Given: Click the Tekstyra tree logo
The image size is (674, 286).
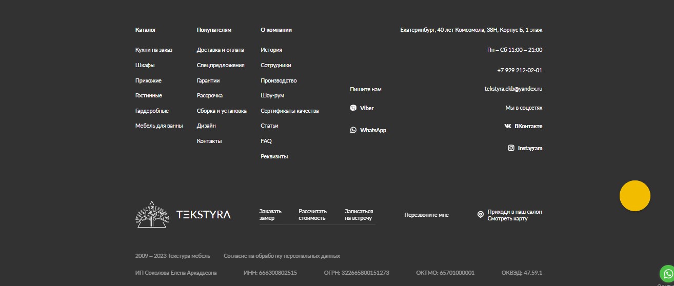Looking at the screenshot, I should pyautogui.click(x=152, y=214).
